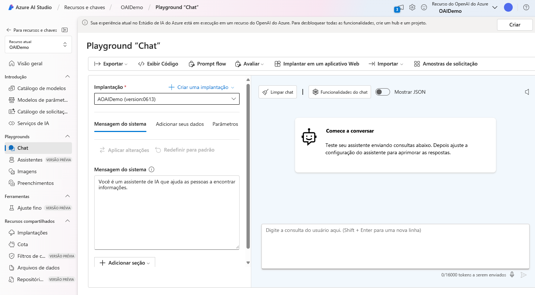Click the speaker audio icon in chat

(x=527, y=92)
